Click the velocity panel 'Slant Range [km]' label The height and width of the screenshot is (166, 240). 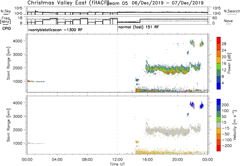tap(8, 125)
